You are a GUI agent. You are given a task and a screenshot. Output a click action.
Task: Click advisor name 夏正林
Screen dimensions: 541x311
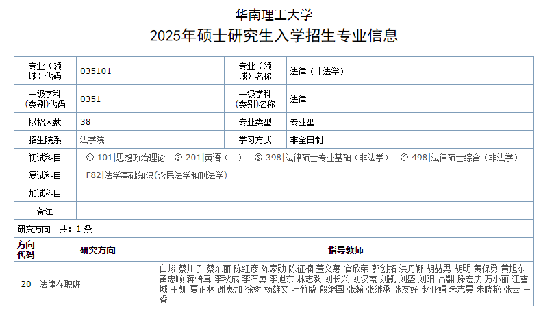pos(202,289)
